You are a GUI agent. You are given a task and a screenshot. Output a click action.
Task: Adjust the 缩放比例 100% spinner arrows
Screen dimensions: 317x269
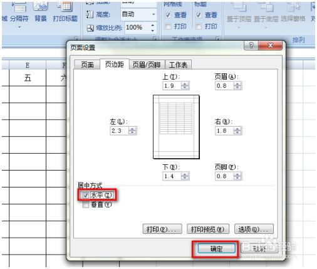(153, 28)
